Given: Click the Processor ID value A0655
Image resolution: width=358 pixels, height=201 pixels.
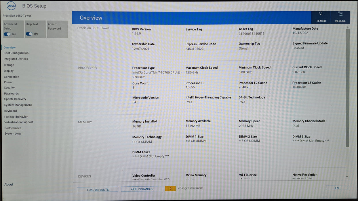Looking at the screenshot, I should coord(190,87).
